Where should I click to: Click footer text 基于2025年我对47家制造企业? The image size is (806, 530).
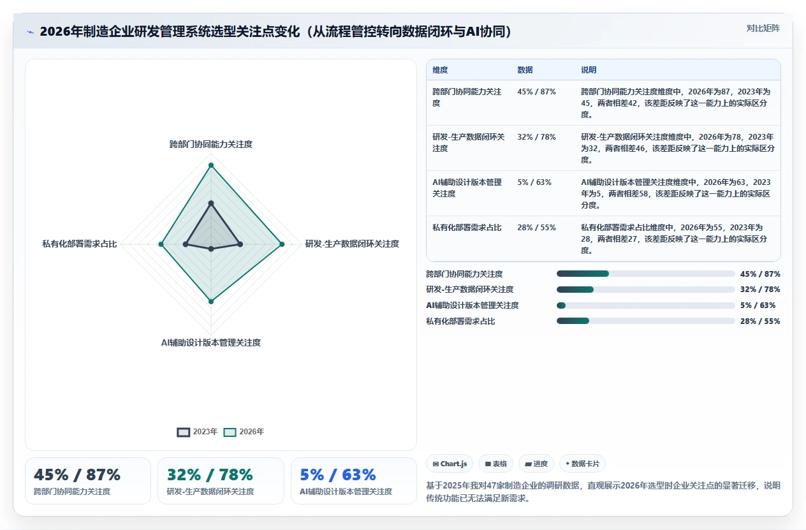click(x=603, y=492)
